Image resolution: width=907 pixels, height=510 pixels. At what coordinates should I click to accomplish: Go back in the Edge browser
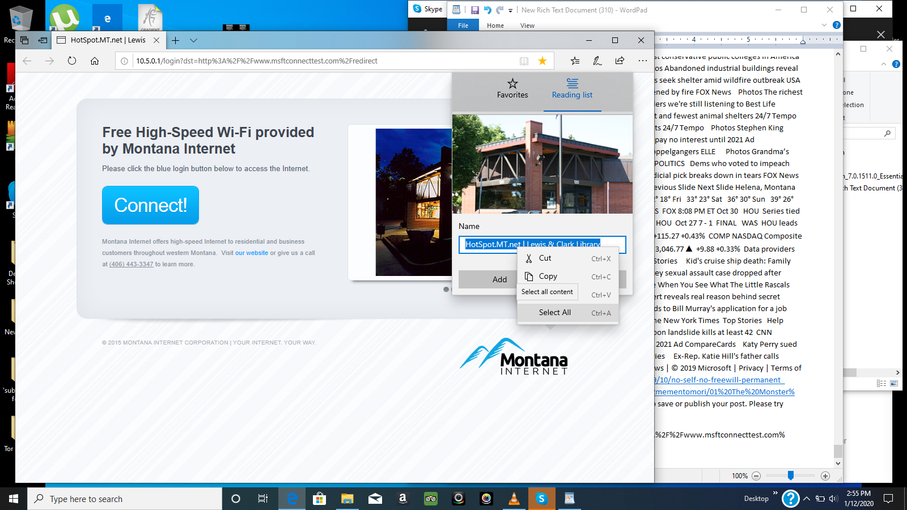tap(27, 61)
